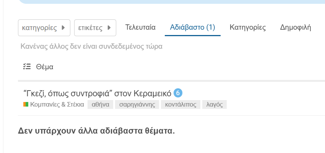Show the Δημοφιλή topics tab
The height and width of the screenshot is (153, 325).
click(x=296, y=27)
